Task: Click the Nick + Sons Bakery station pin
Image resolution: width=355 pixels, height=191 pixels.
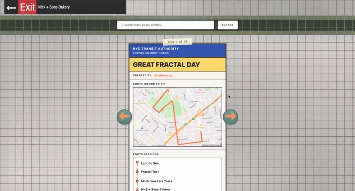Action: (137, 189)
